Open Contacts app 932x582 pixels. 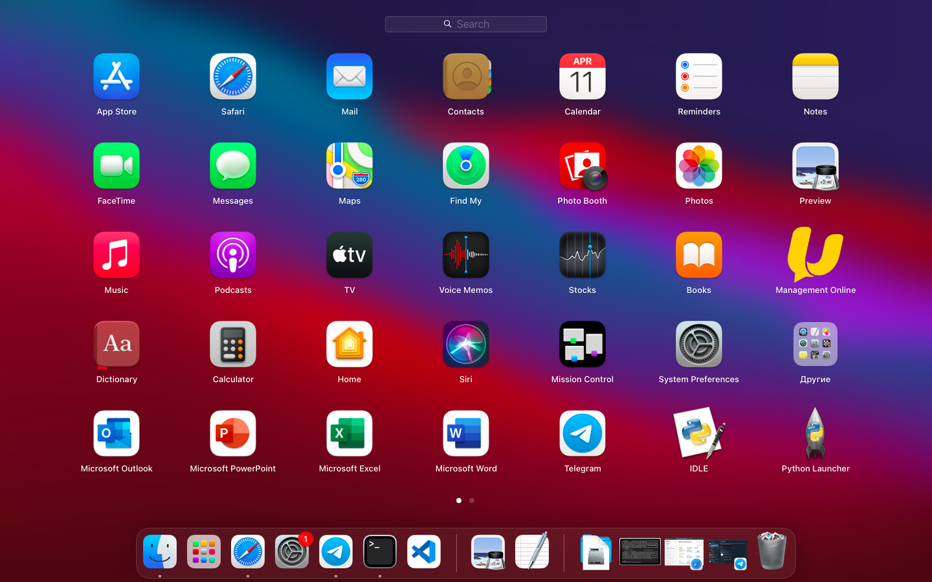point(466,77)
